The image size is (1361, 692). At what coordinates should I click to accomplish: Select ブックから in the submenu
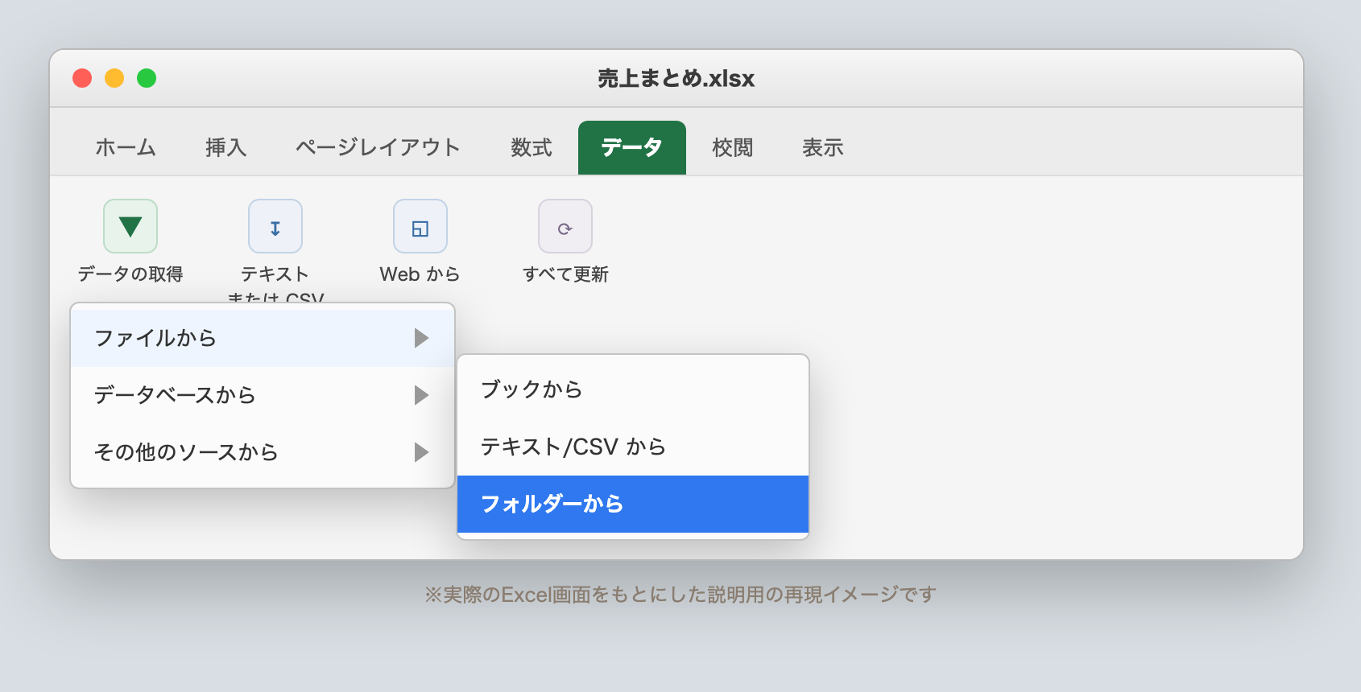(x=633, y=389)
